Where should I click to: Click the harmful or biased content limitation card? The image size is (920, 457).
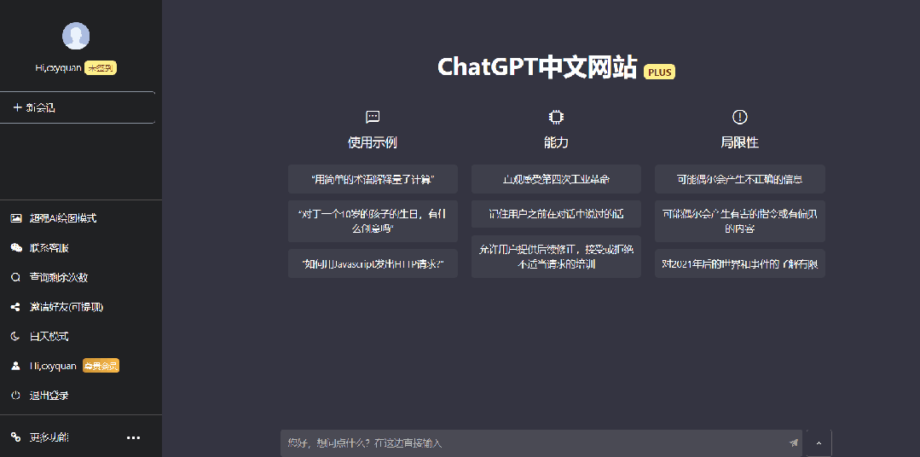click(740, 221)
